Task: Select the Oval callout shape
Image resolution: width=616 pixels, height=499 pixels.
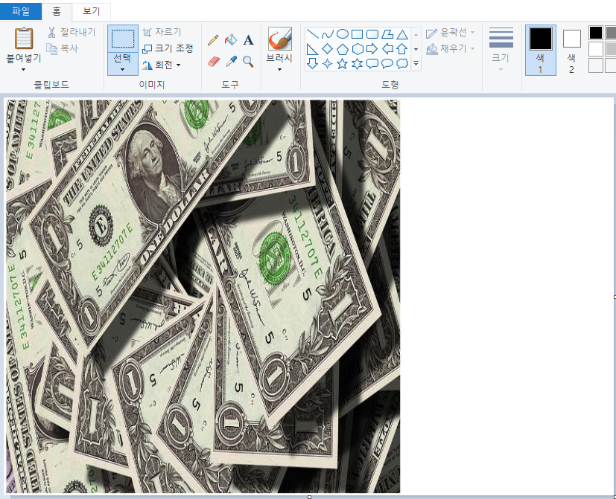Action: point(387,63)
